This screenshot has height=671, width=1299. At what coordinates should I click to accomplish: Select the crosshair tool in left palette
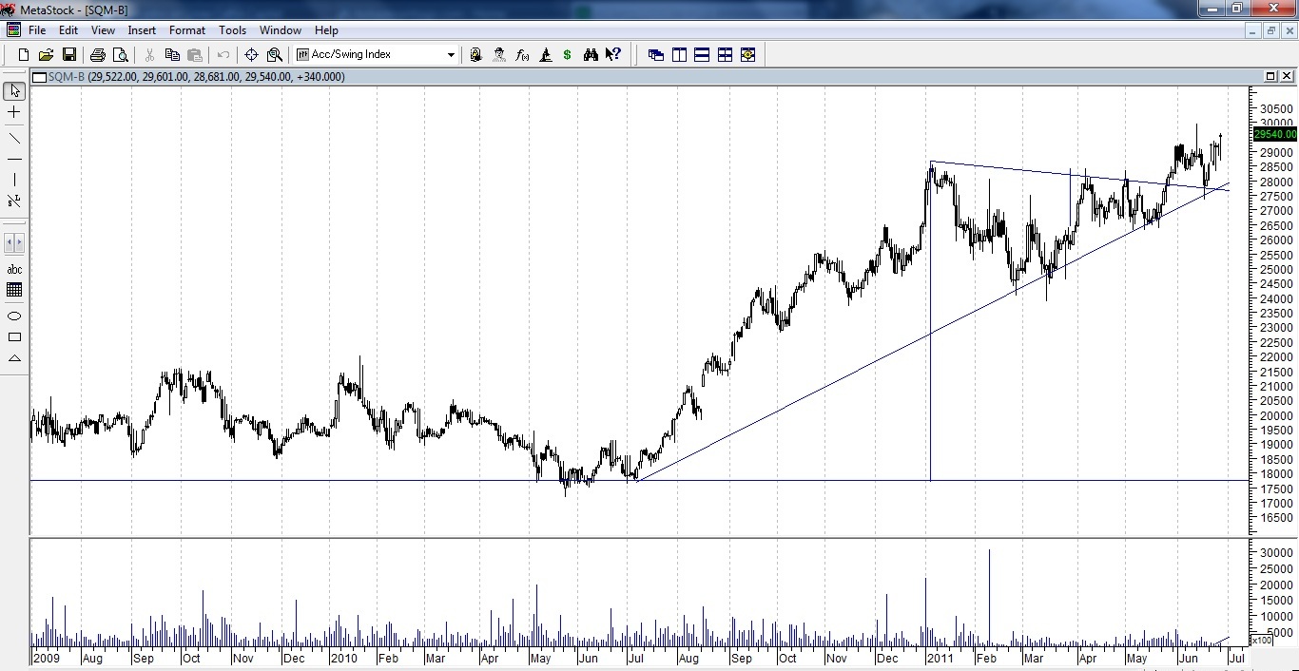click(14, 112)
